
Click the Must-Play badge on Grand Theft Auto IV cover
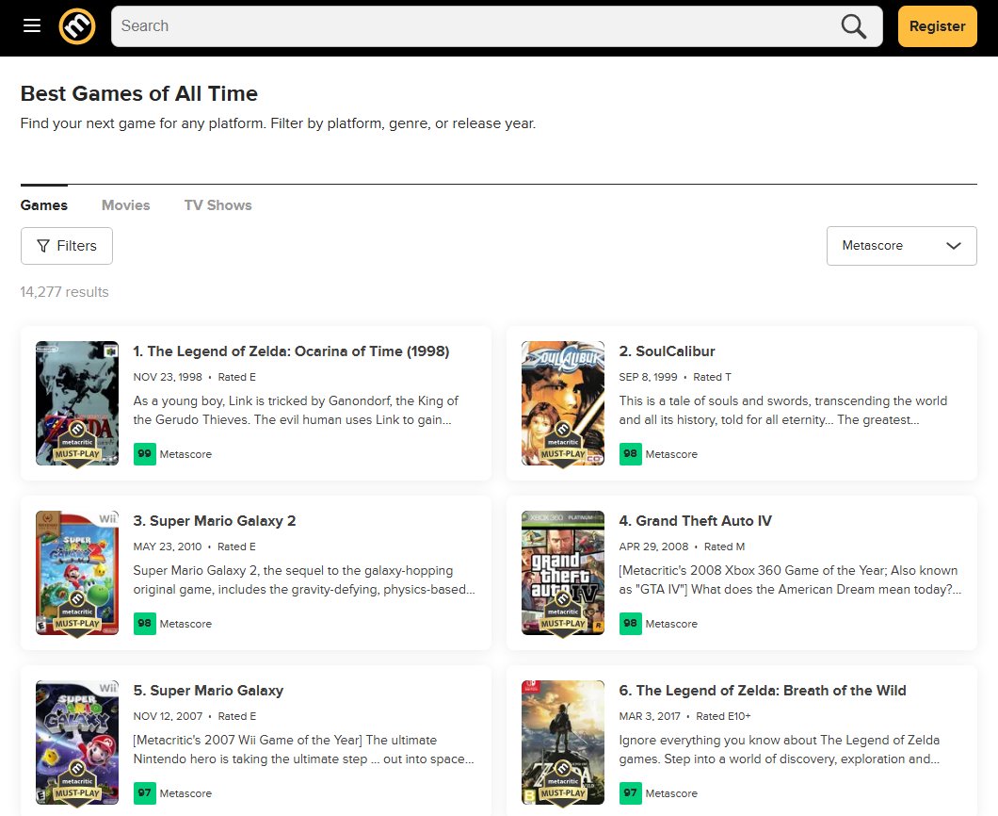pyautogui.click(x=563, y=614)
